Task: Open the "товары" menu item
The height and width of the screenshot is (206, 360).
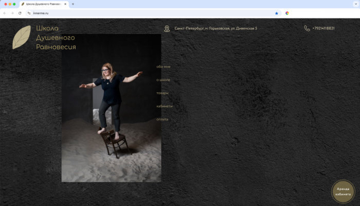Action: (163, 93)
